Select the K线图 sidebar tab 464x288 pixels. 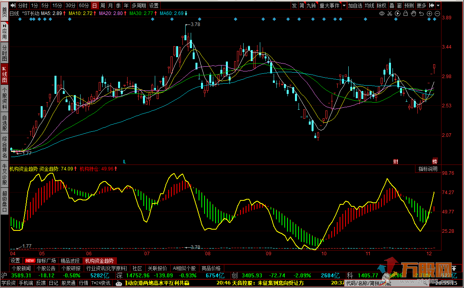click(x=4, y=74)
